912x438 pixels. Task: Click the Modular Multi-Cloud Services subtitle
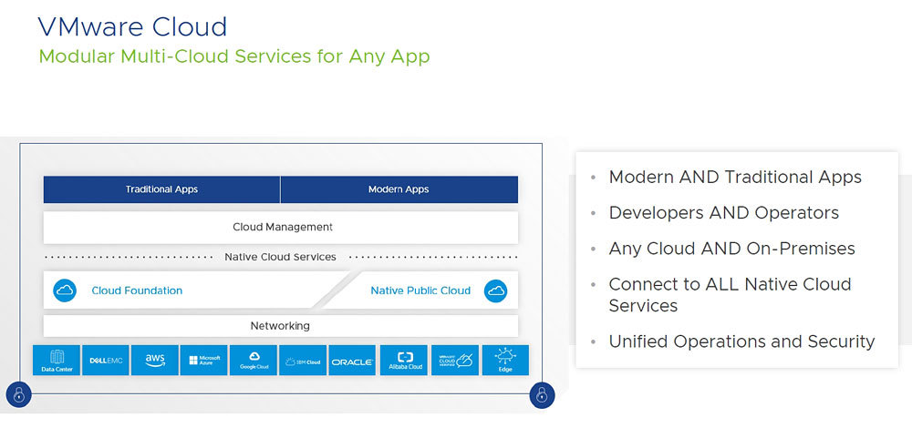pos(234,57)
